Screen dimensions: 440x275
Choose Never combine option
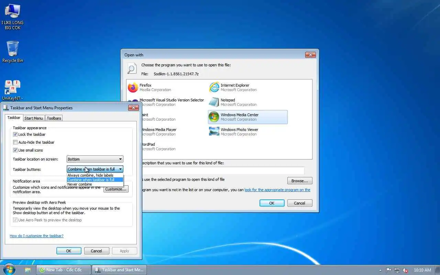click(95, 184)
